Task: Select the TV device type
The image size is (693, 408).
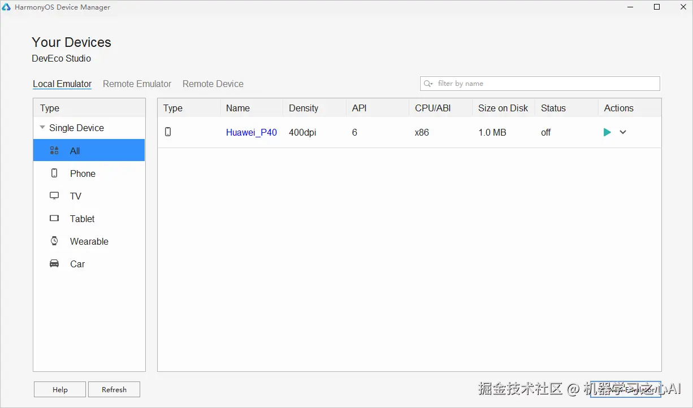Action: coord(89,196)
